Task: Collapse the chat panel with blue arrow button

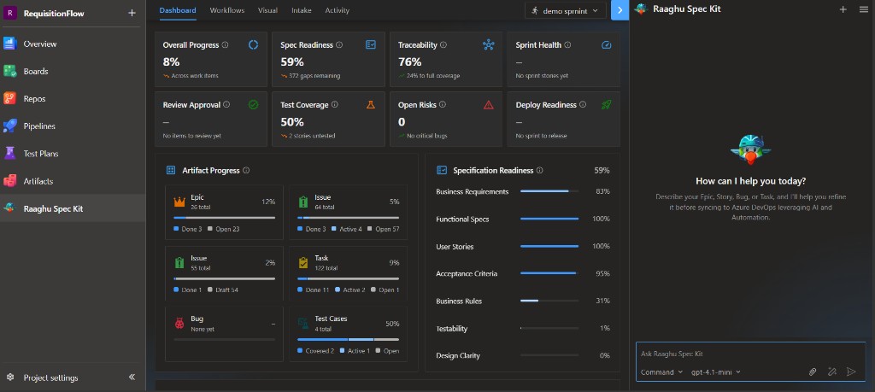Action: click(x=620, y=10)
